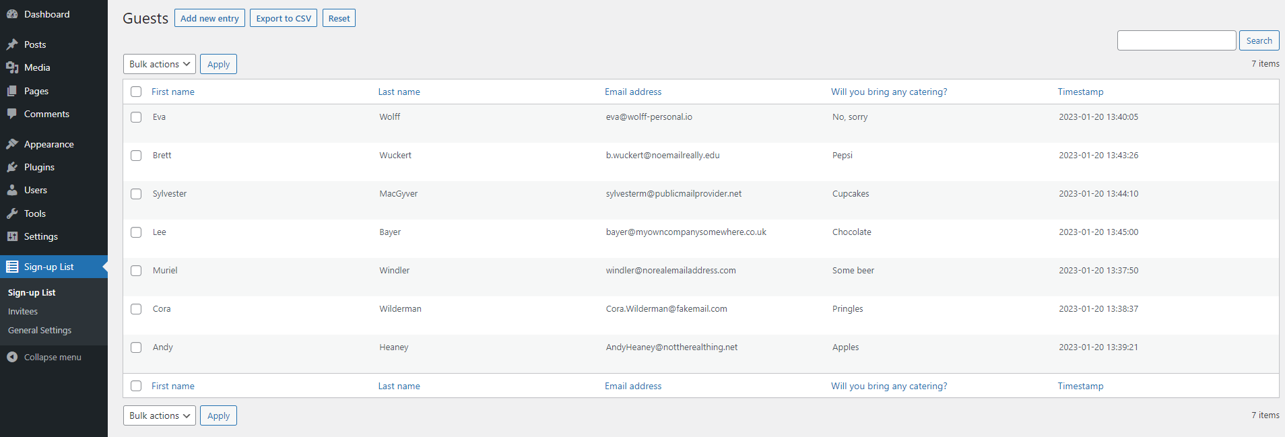This screenshot has height=437, width=1285.
Task: Click the Add new entry button
Action: (x=209, y=18)
